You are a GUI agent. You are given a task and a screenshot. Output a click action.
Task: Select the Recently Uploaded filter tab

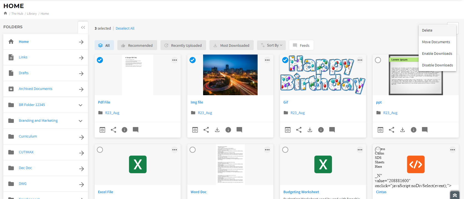(x=183, y=45)
